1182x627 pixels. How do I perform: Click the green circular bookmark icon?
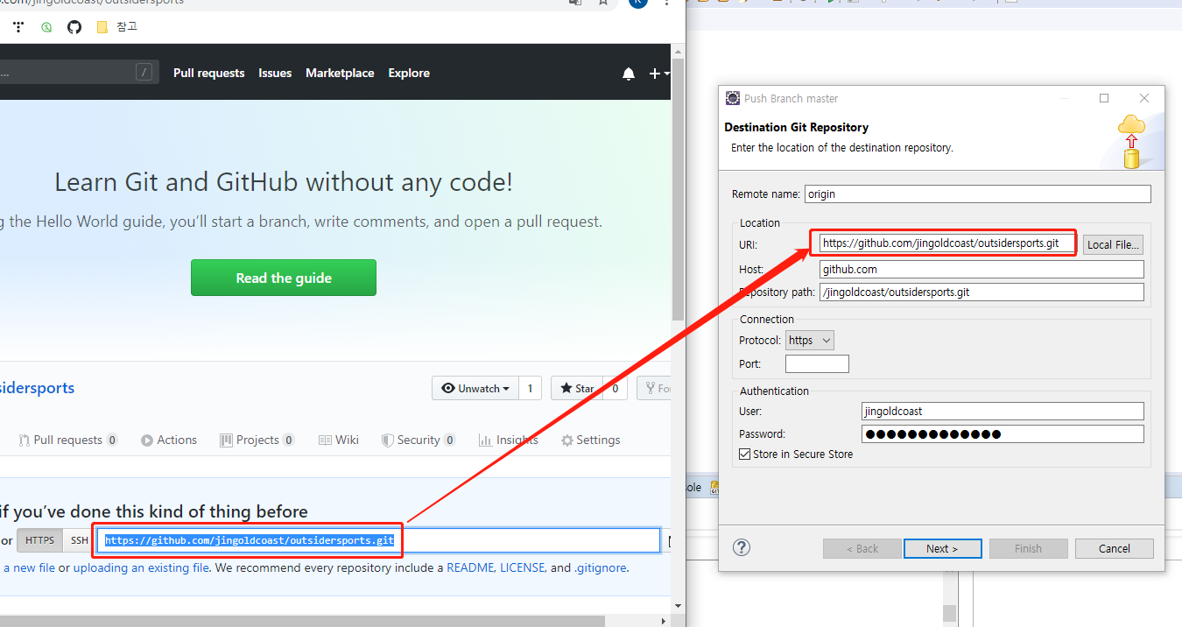point(46,27)
